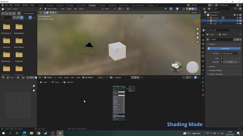Disable Cube in renders via camera icon
This screenshot has width=243, height=136.
[x=240, y=21]
